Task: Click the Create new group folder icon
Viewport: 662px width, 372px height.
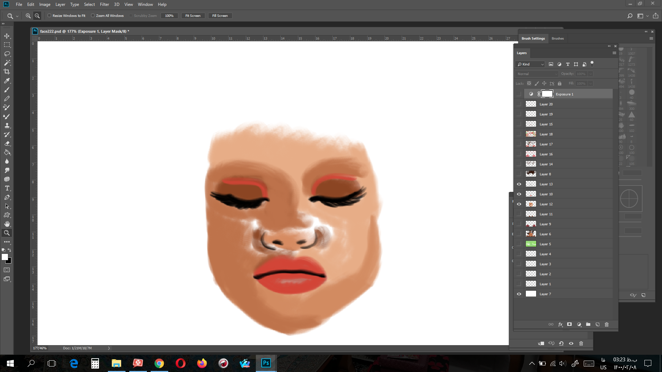Action: (x=588, y=324)
